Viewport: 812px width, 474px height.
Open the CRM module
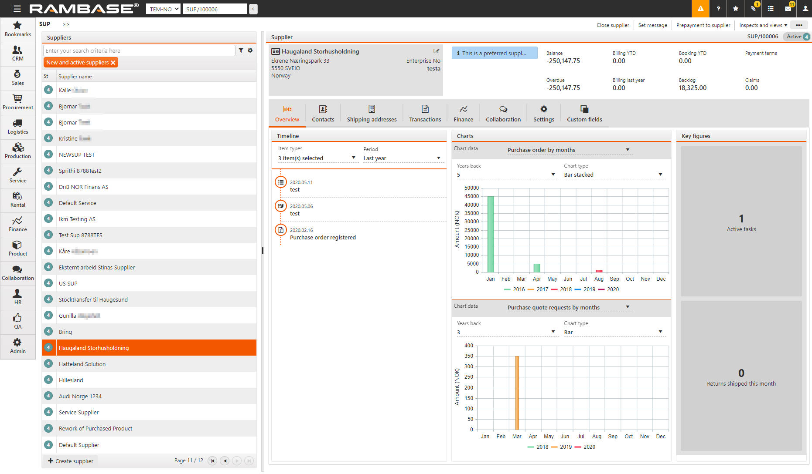(x=18, y=54)
